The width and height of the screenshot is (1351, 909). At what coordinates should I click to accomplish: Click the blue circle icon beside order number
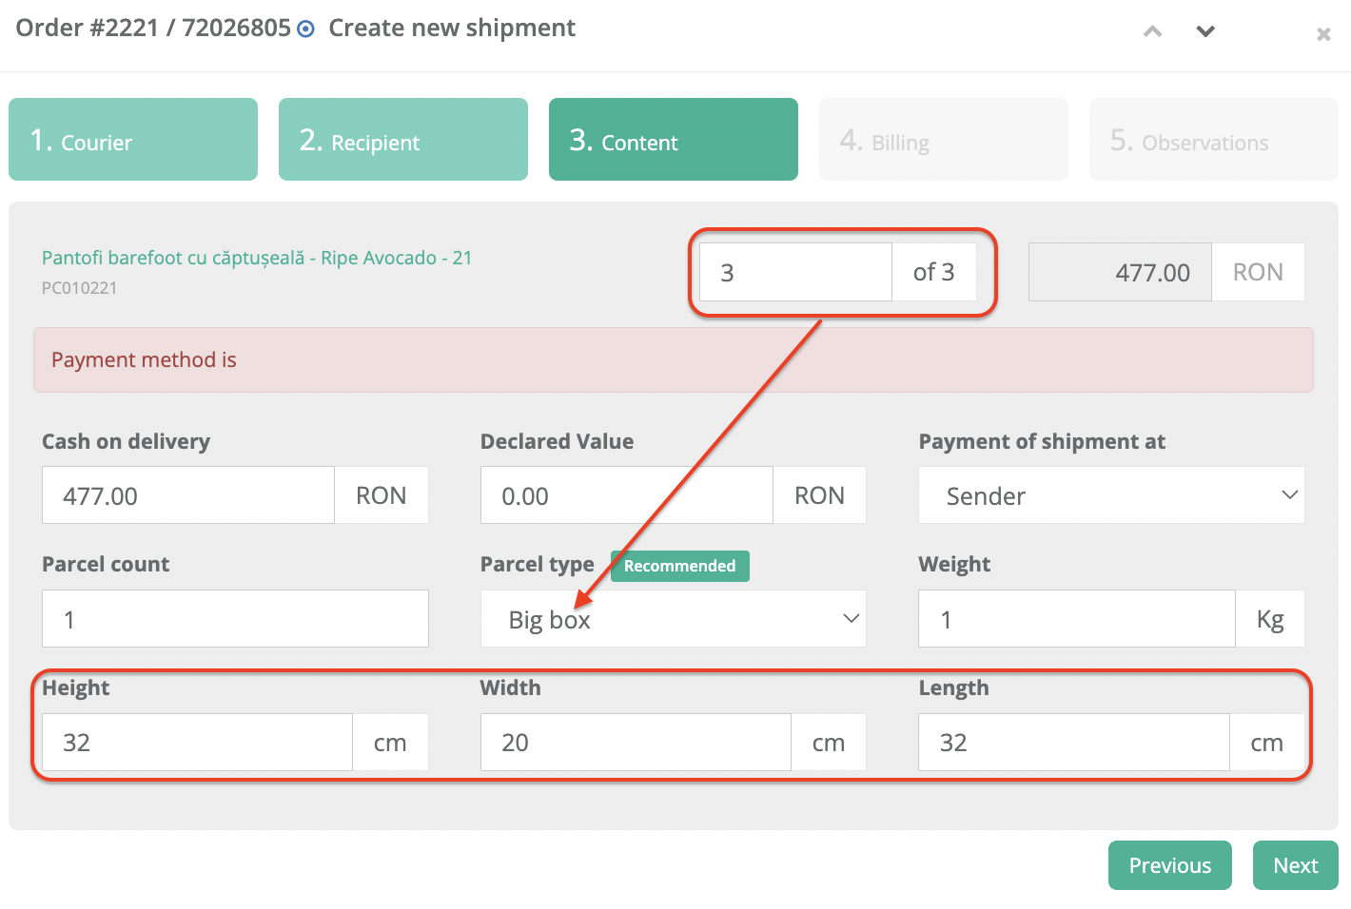click(305, 29)
